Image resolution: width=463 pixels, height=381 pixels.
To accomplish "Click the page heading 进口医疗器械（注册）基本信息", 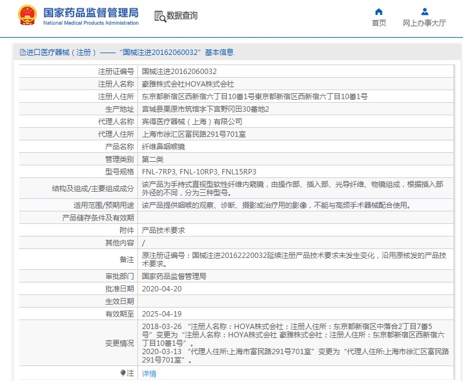I will coord(130,53).
